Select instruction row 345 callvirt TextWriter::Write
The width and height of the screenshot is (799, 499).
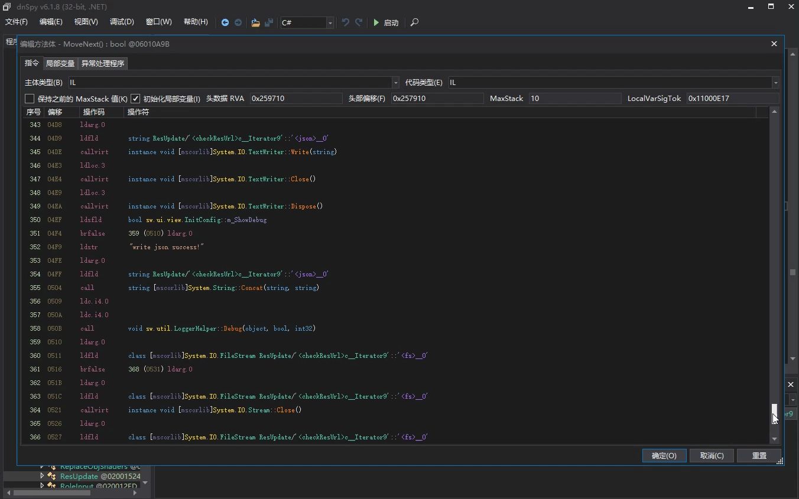[x=396, y=152]
